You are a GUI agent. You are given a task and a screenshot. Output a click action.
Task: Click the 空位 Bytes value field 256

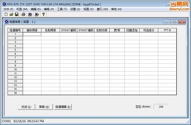click(161, 107)
